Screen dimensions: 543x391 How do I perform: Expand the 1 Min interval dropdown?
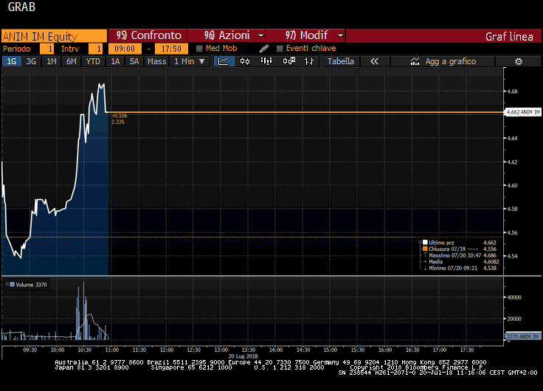click(189, 61)
